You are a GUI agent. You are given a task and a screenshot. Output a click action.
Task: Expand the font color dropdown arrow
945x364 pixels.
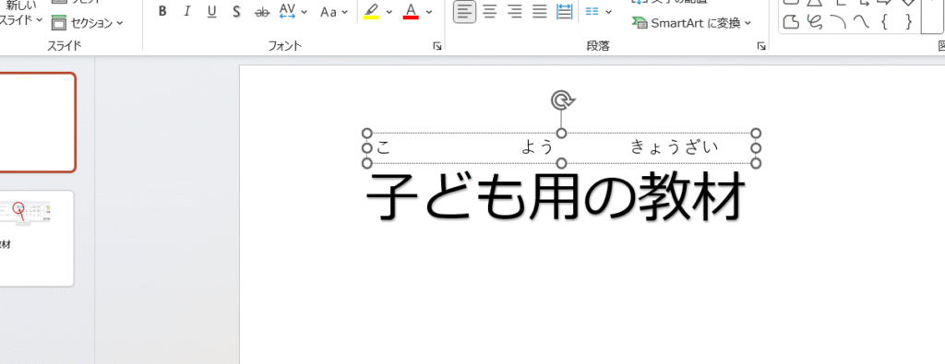point(428,11)
